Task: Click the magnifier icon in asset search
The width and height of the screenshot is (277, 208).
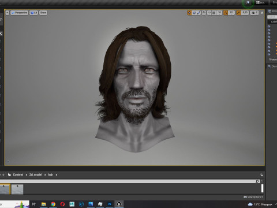Action: click(x=257, y=181)
